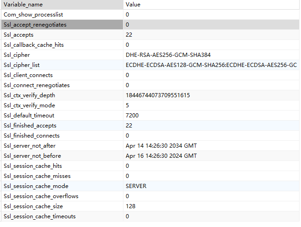Select the Ssl_cipher_list variable name

coord(22,65)
